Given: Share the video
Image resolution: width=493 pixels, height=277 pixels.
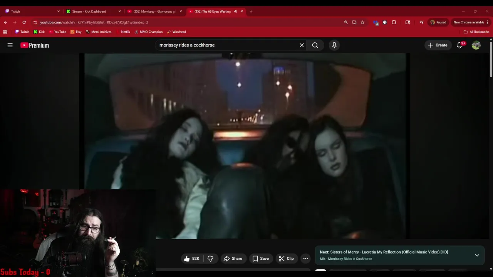Looking at the screenshot, I should click(233, 259).
